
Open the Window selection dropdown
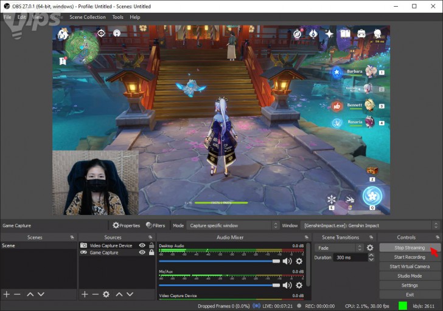click(369, 225)
